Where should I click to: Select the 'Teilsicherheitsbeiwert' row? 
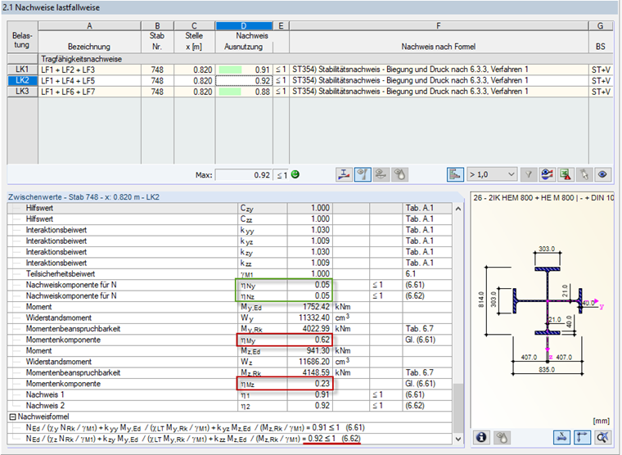point(229,273)
